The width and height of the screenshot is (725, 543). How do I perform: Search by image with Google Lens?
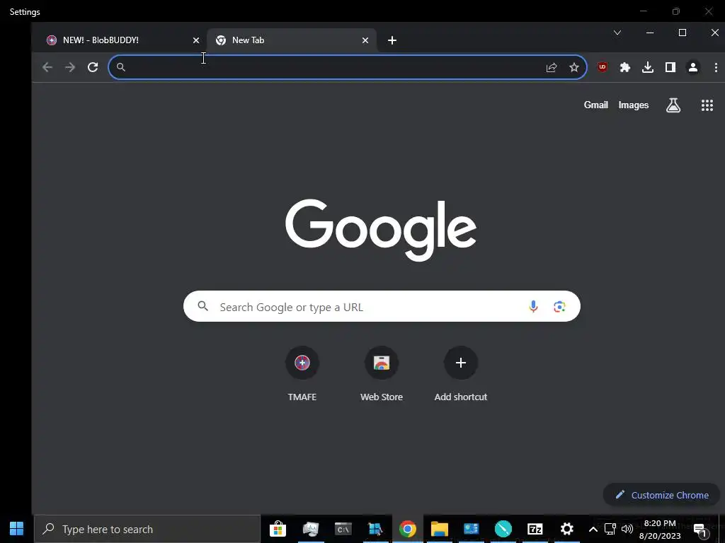pyautogui.click(x=559, y=306)
